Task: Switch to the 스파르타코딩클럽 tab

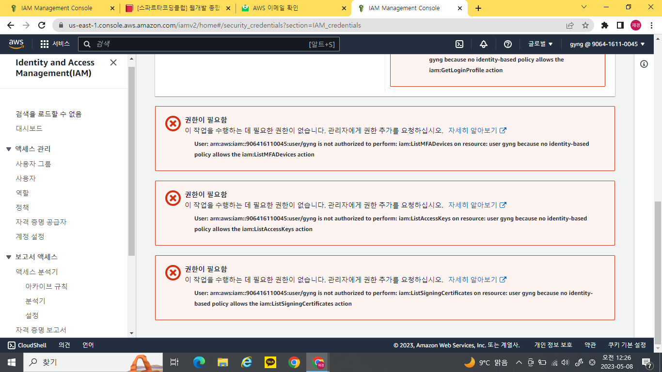Action: (177, 8)
